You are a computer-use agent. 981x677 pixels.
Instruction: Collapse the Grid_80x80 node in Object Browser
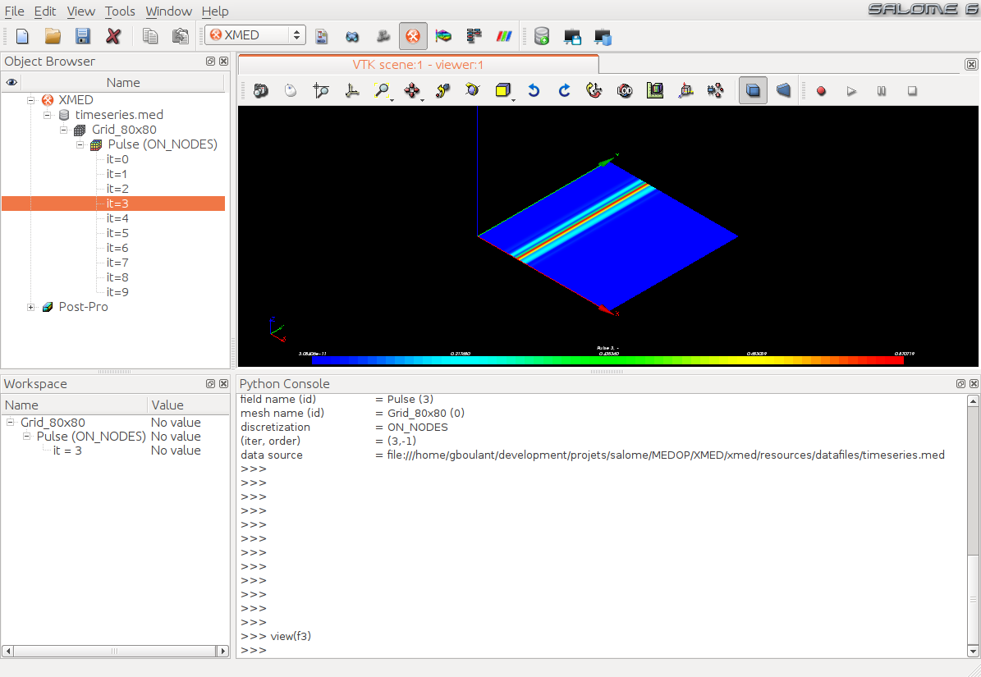tap(63, 130)
